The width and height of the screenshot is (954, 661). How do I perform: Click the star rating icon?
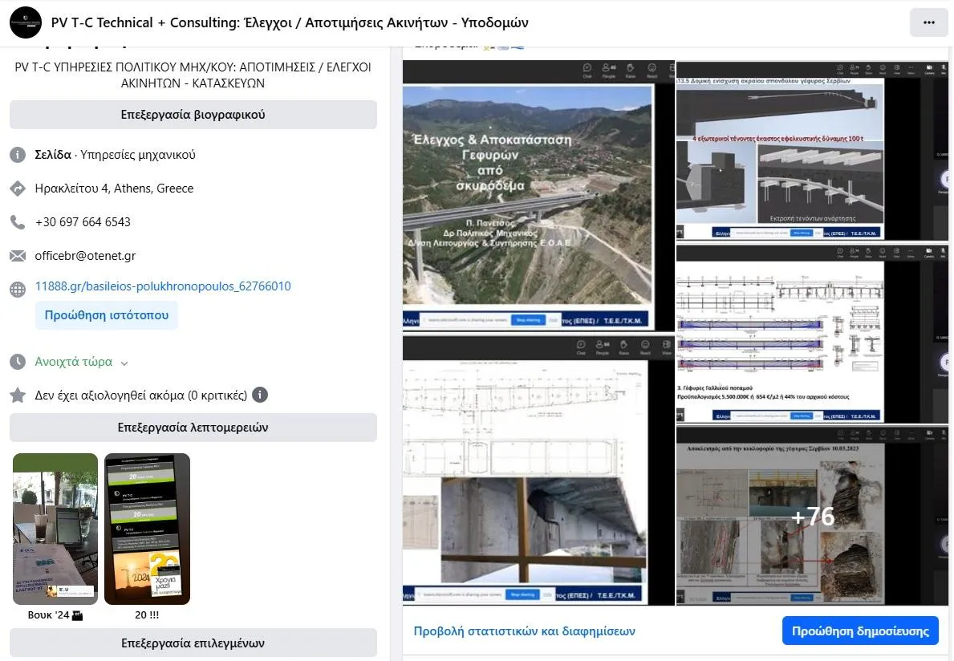click(18, 395)
